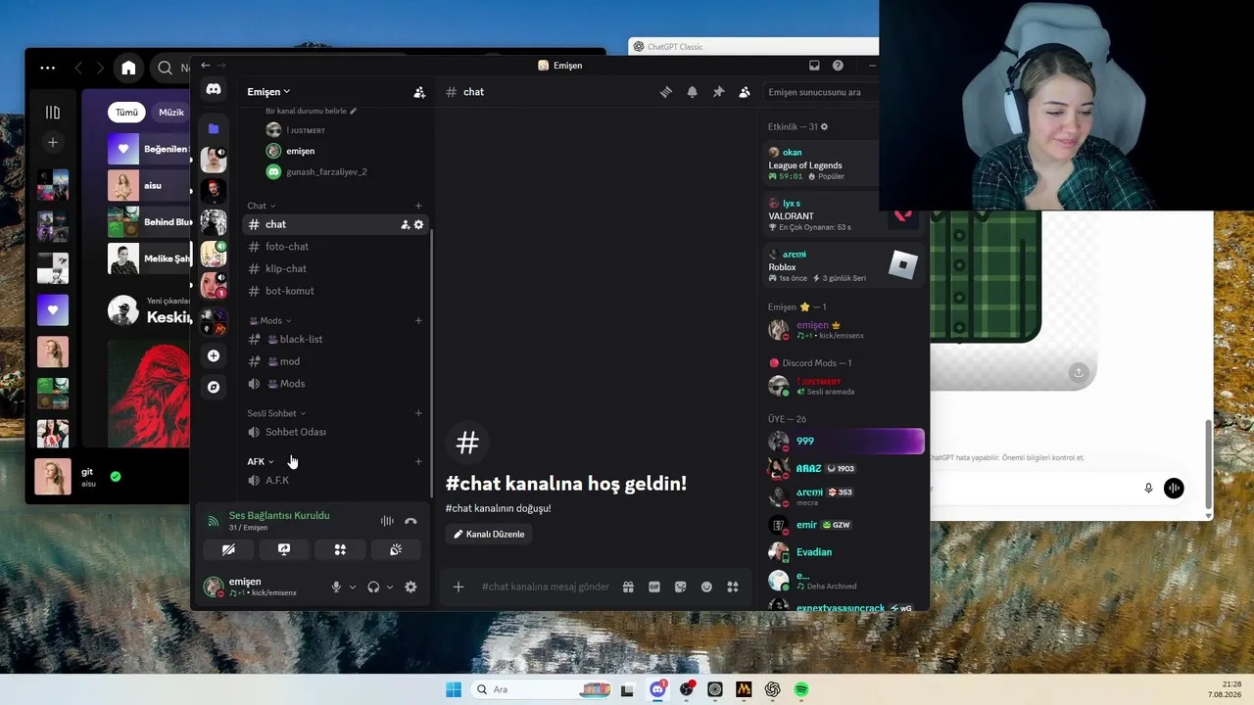Add a server with the plus icon
This screenshot has height=705, width=1254.
coord(214,355)
